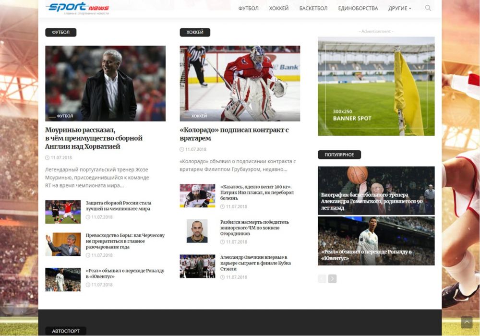Open the search icon in the navigation bar

(x=427, y=8)
